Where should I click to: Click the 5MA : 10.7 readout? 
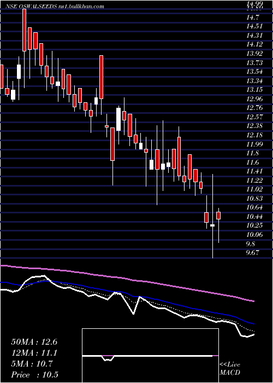(32, 364)
